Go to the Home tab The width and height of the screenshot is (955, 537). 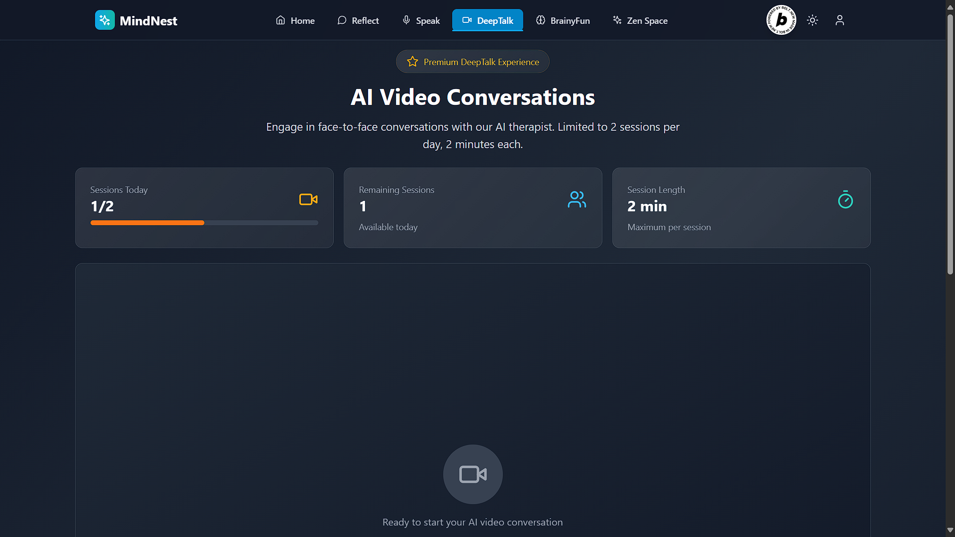point(295,20)
